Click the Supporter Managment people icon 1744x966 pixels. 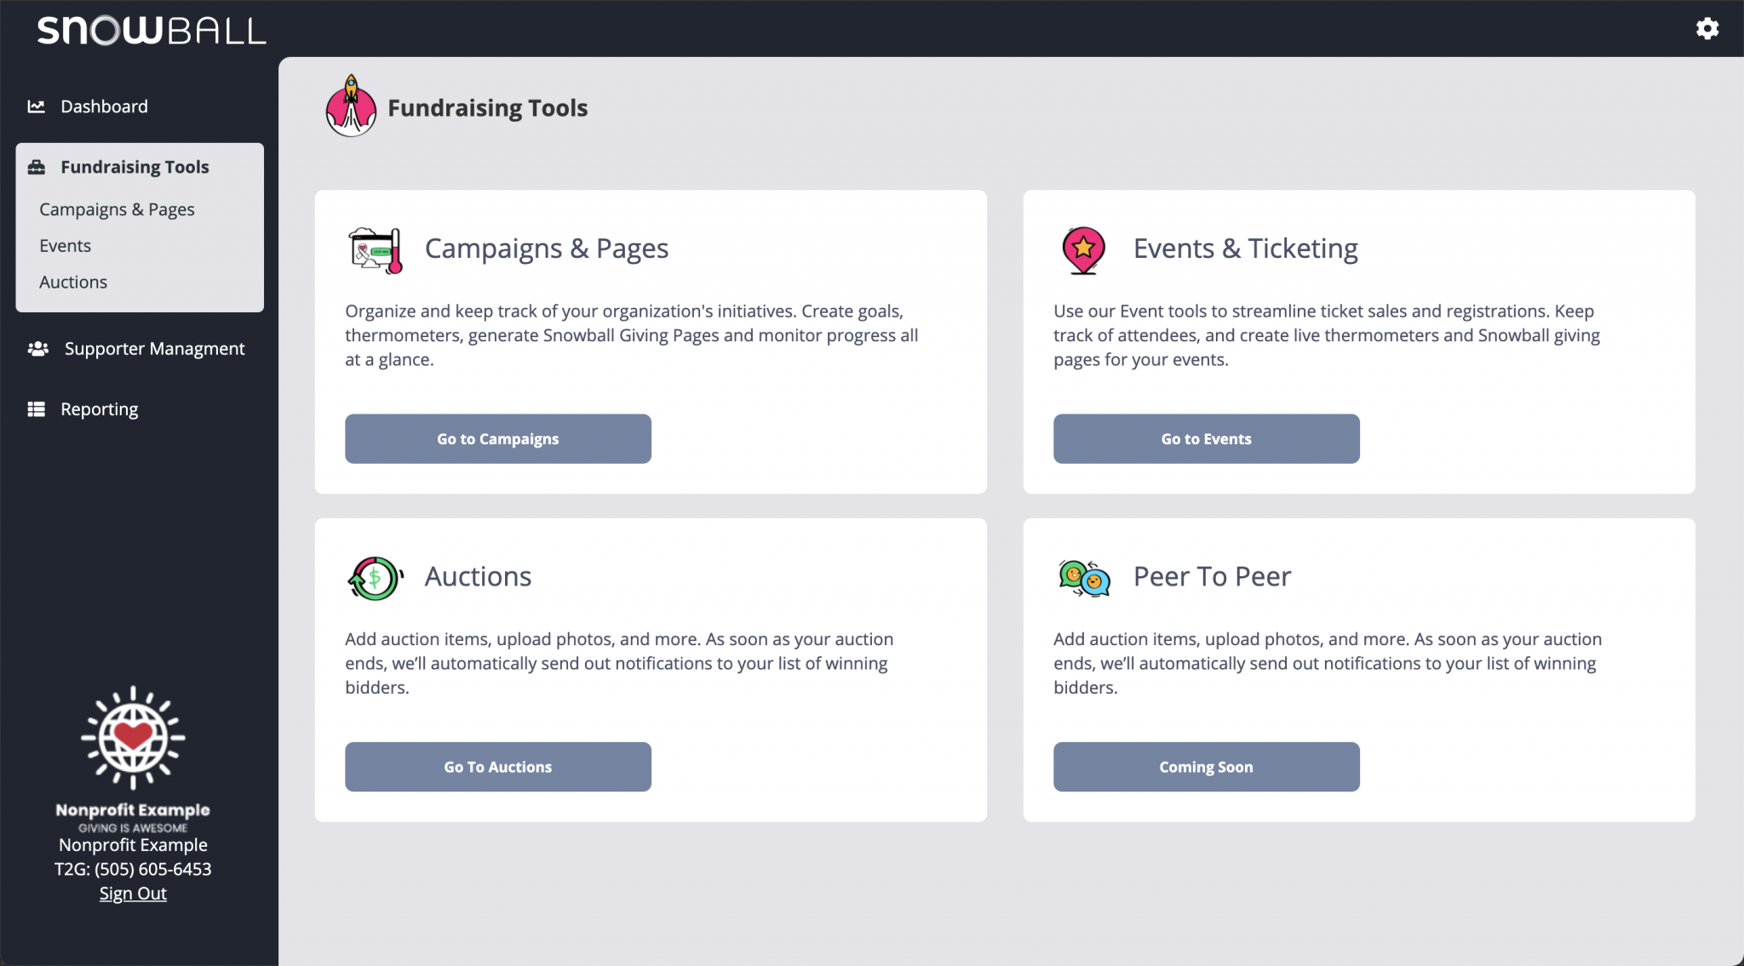click(x=37, y=349)
